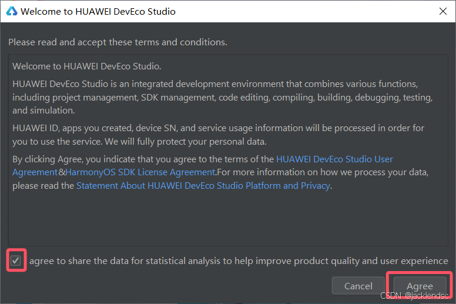Click the 'Welcome to HUAWEI DevEco Studio.' text line

click(86, 66)
